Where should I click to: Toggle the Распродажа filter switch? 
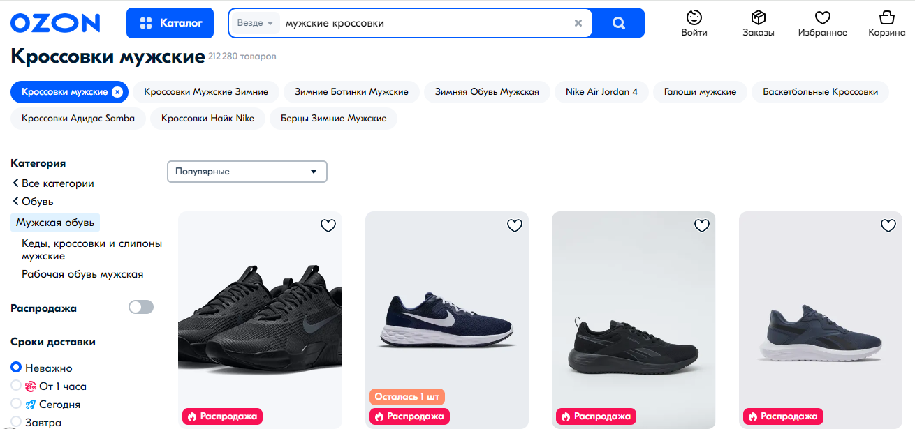click(140, 308)
